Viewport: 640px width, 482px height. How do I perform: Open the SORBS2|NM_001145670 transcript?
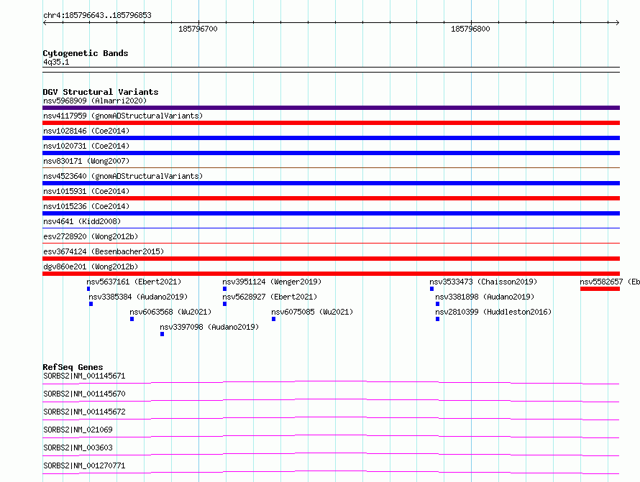84,394
